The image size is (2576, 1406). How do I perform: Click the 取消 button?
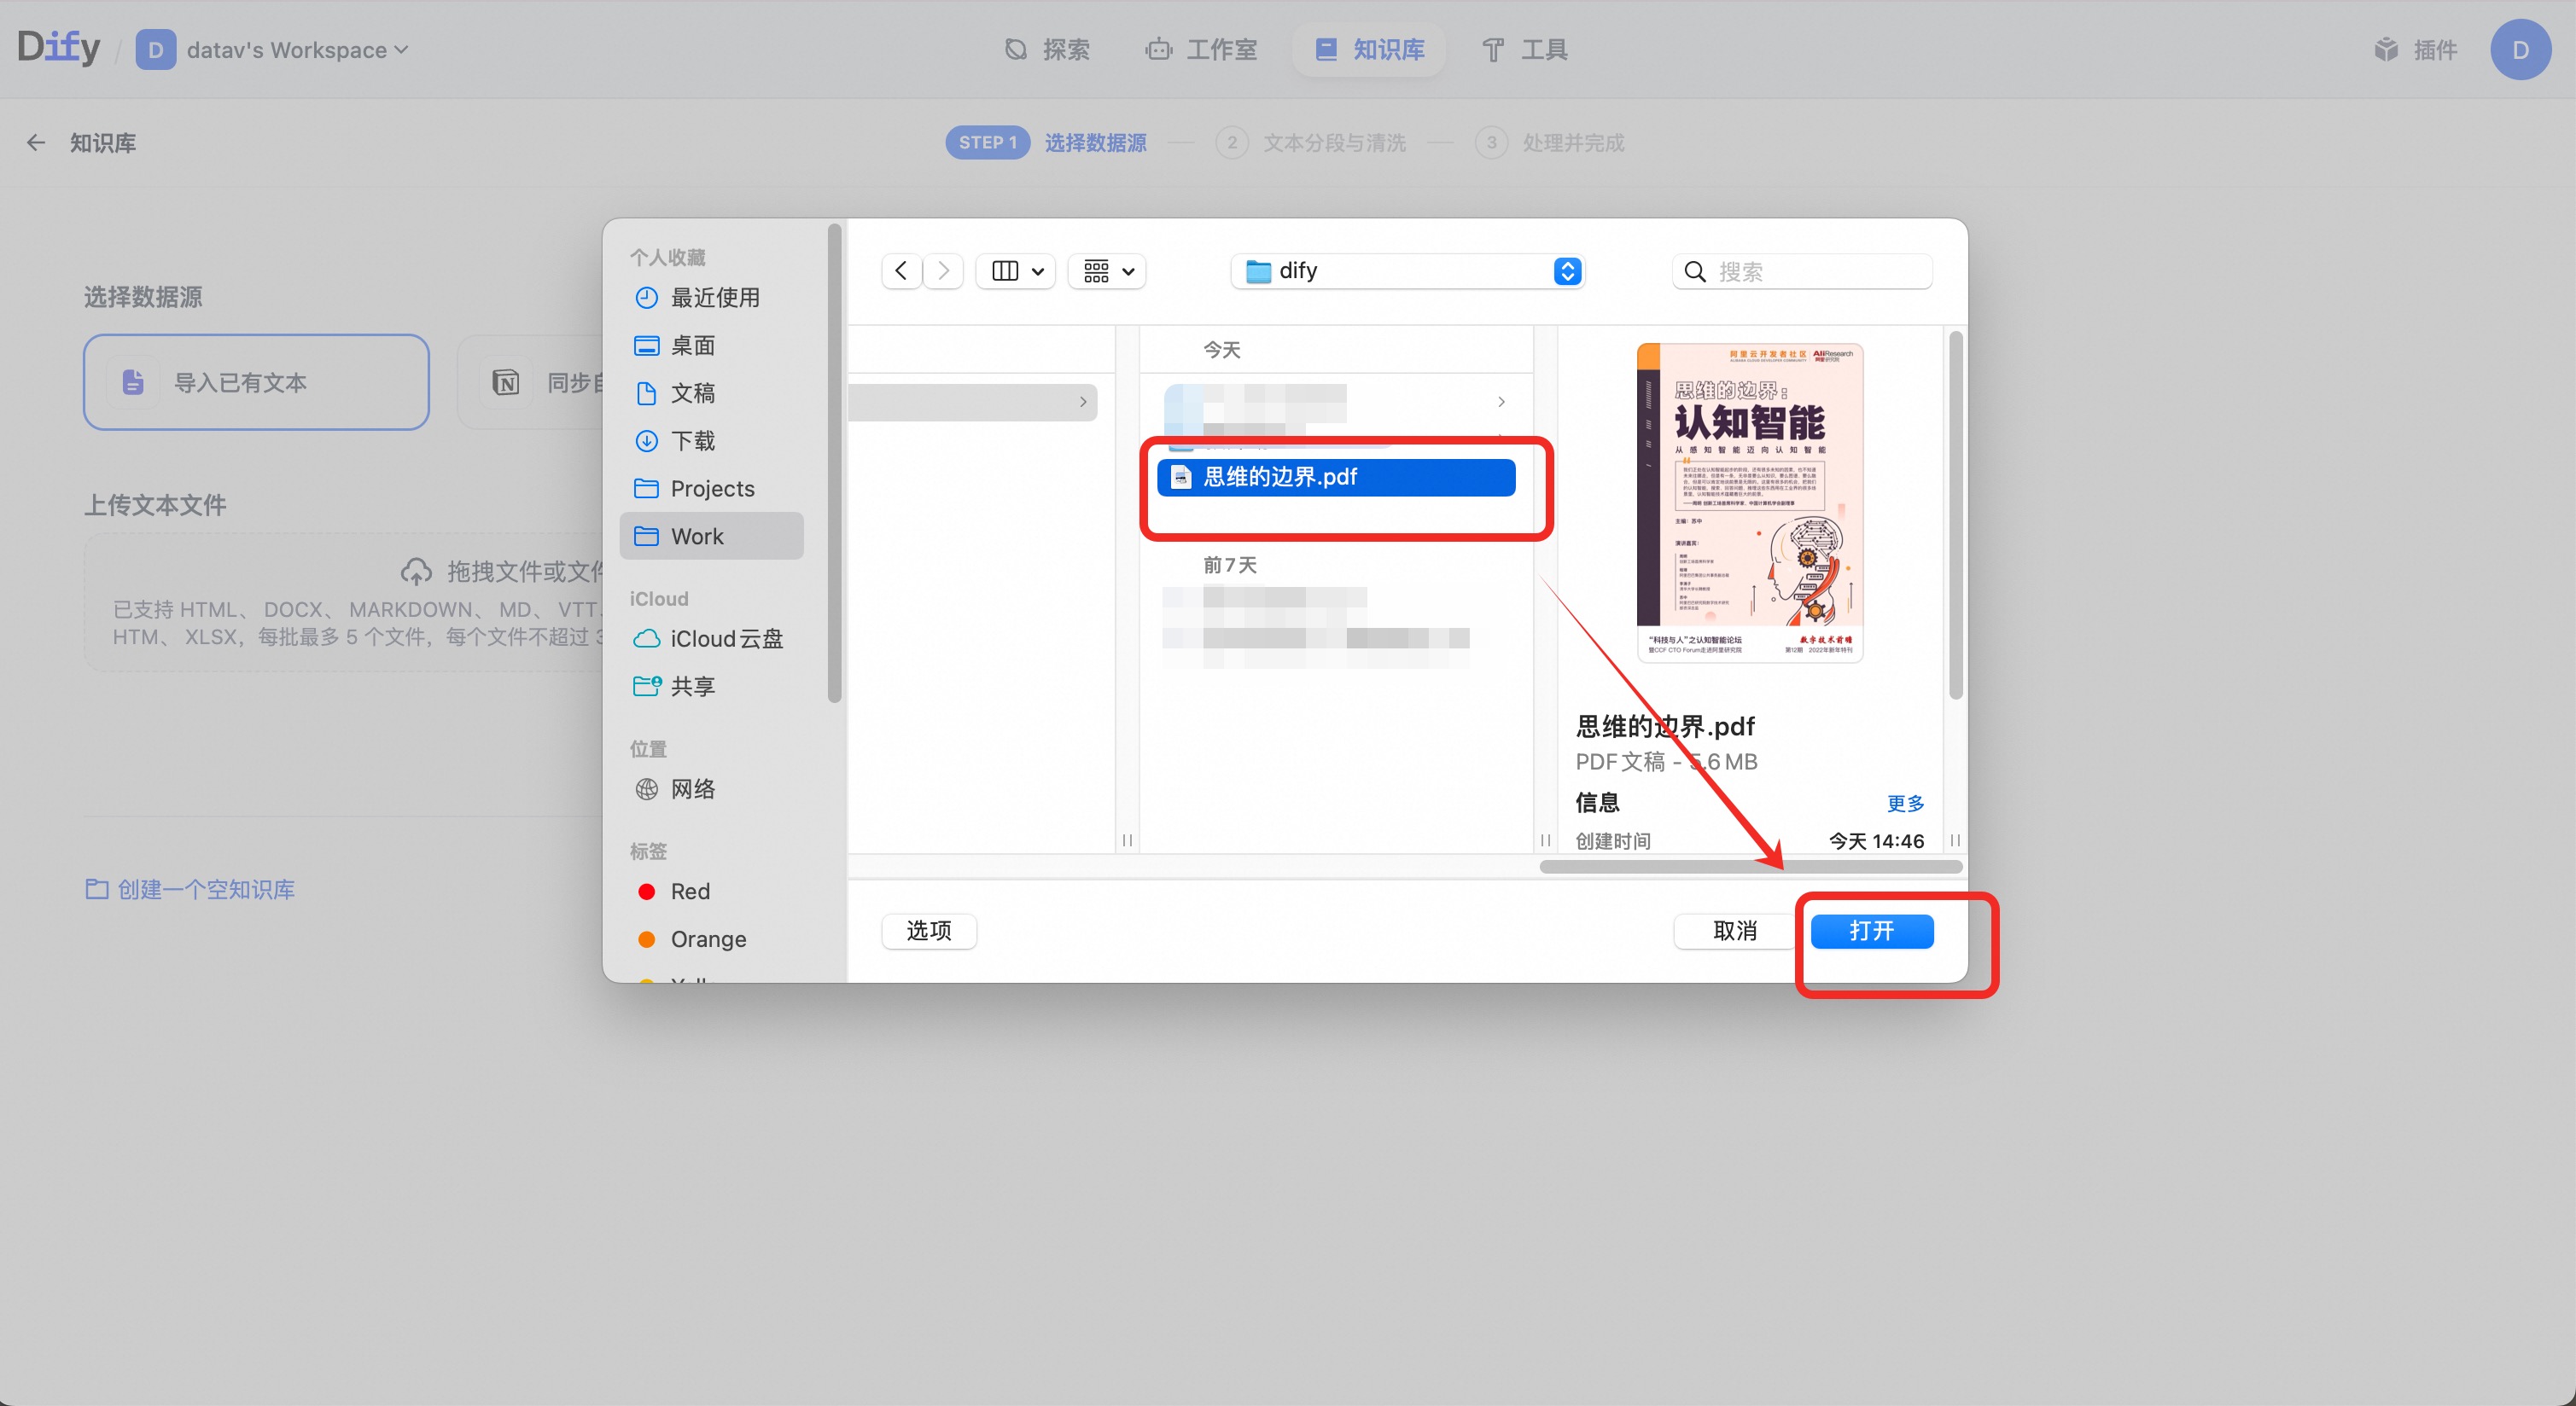[x=1734, y=932]
